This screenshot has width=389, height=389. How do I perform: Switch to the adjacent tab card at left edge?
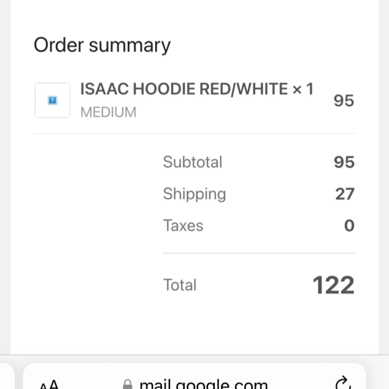tap(7, 376)
